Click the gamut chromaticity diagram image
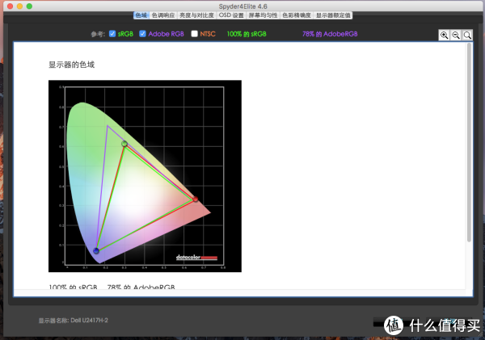This screenshot has height=340, width=485. pos(145,176)
